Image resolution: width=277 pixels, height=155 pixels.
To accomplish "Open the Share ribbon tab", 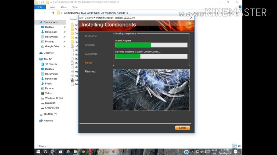I will pos(64,7).
